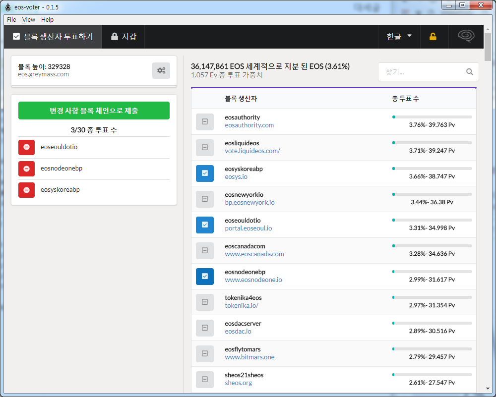This screenshot has height=397, width=496.
Task: Open the www.eosnodeone.io link
Action: tap(253, 280)
